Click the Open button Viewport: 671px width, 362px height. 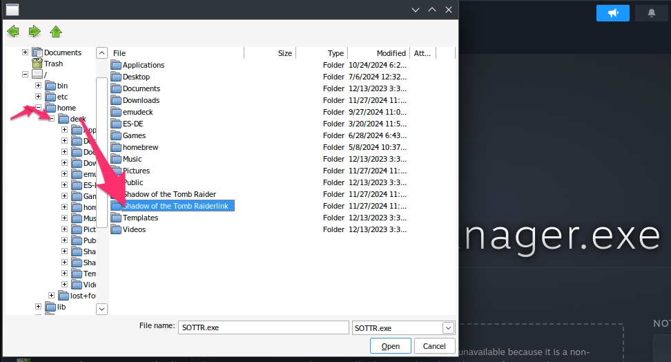pos(390,346)
